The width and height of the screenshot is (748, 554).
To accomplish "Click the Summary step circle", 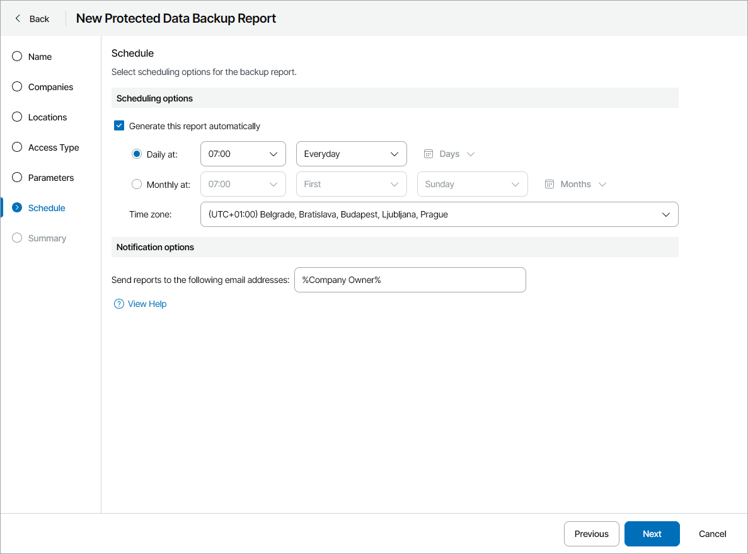I will tap(16, 238).
